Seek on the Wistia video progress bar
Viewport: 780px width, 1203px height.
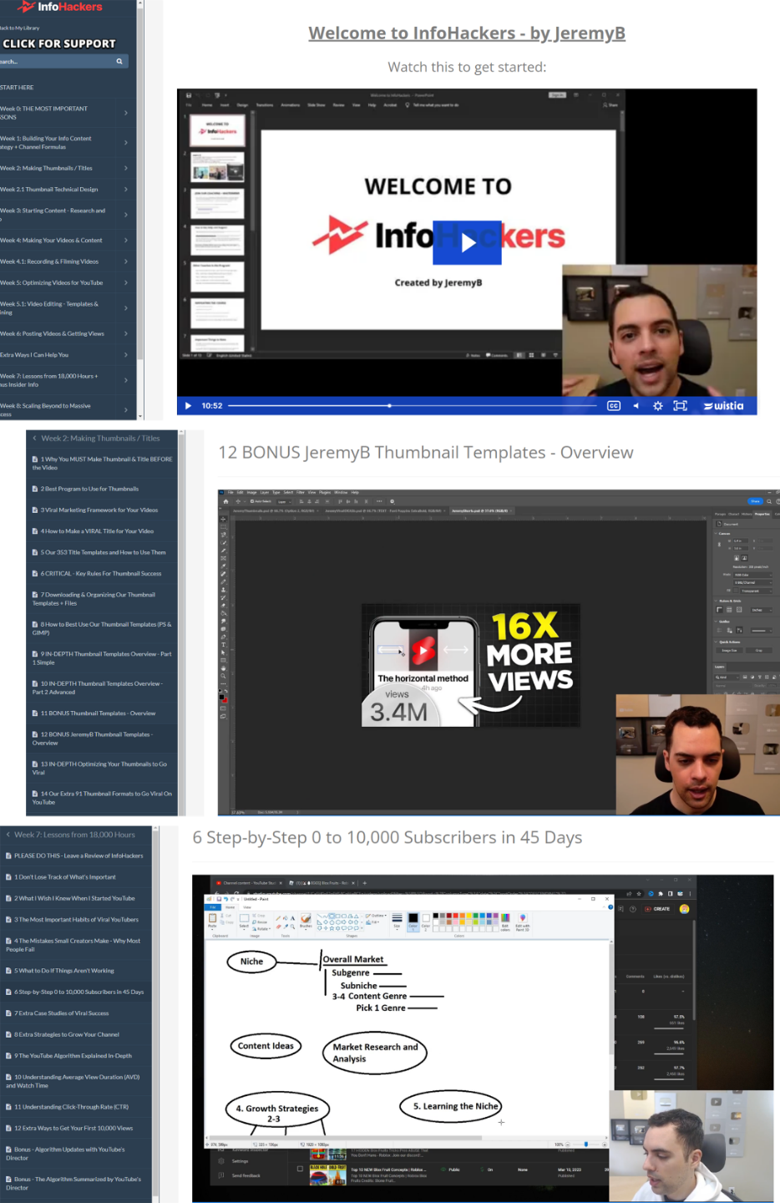coord(414,406)
